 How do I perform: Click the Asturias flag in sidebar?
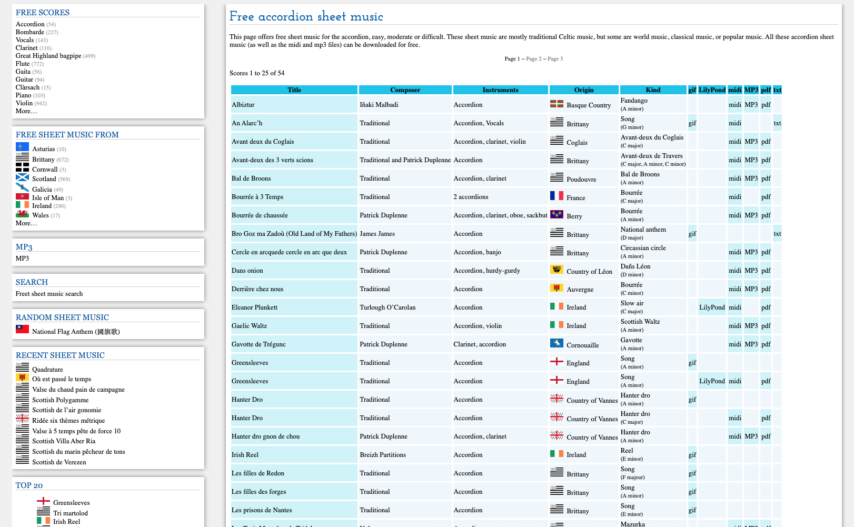pyautogui.click(x=22, y=147)
